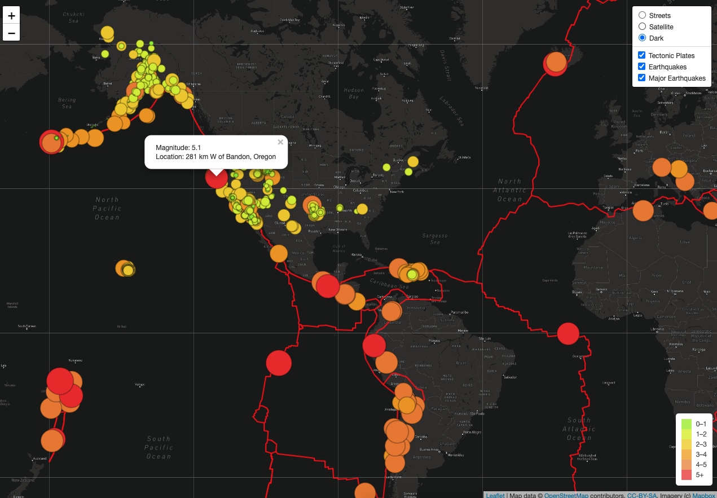
Task: Select the yellow marker pair in the Pacific Ocean
Action: [125, 268]
